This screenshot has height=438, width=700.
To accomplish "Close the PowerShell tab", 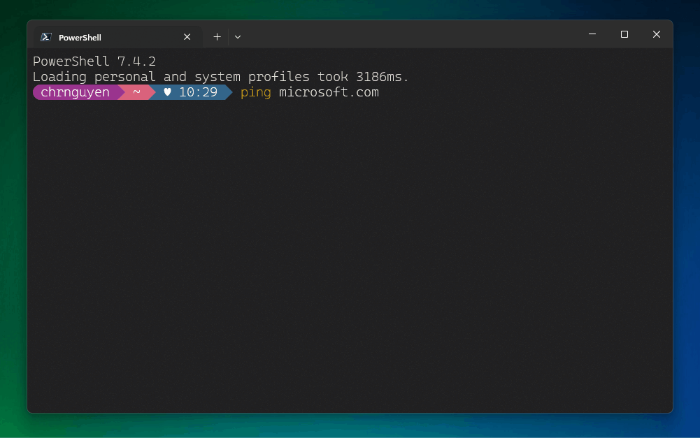I will pyautogui.click(x=187, y=37).
